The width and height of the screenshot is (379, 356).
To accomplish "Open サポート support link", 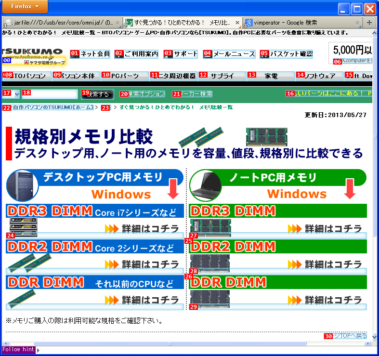I will [181, 53].
